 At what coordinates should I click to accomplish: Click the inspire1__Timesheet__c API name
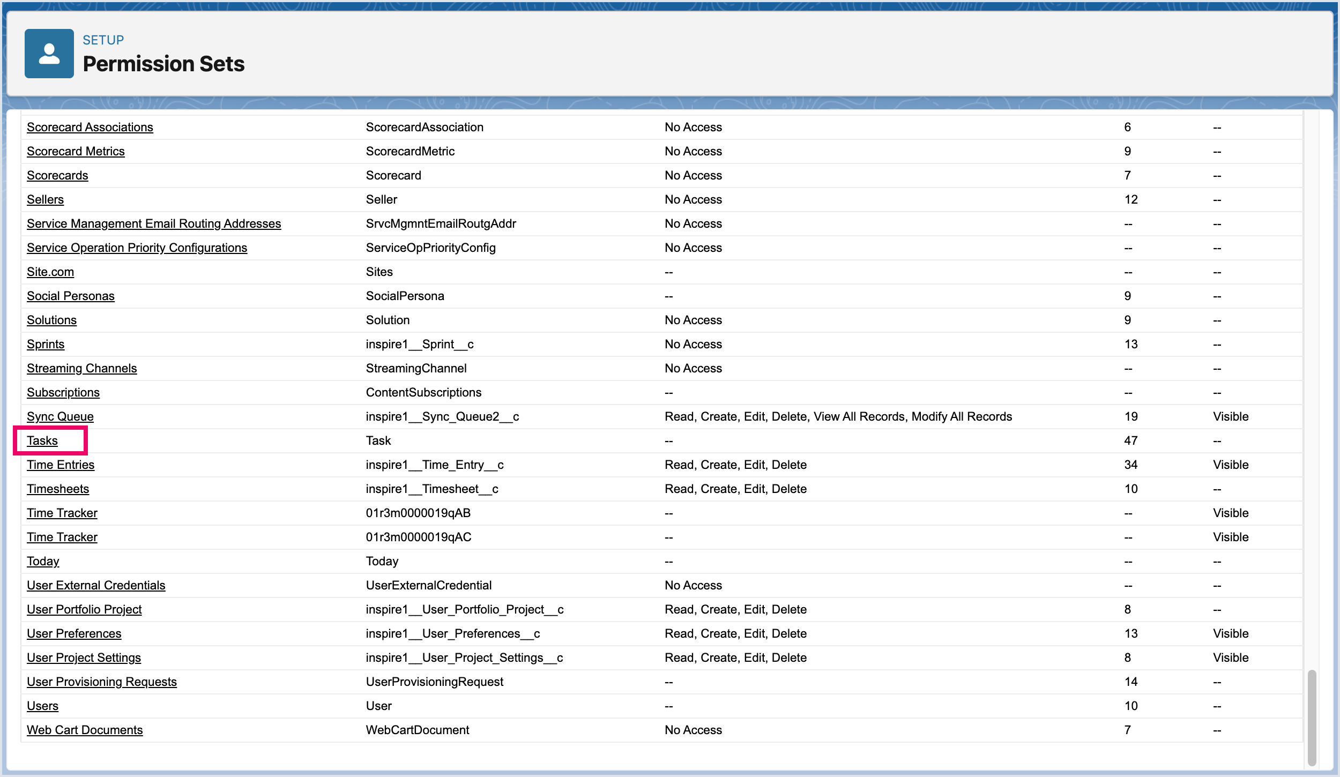point(432,489)
